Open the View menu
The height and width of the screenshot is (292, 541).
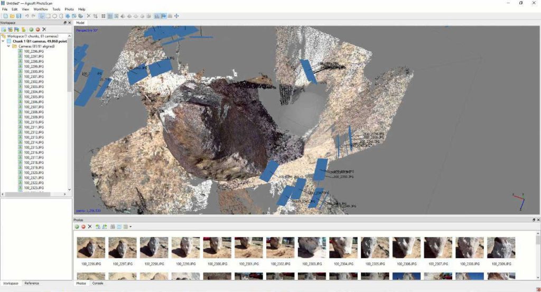pyautogui.click(x=25, y=9)
